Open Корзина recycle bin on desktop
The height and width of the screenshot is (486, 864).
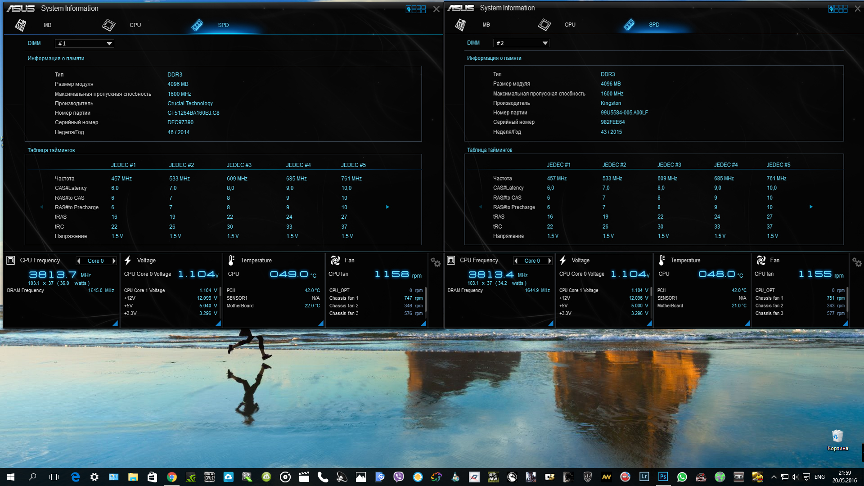pyautogui.click(x=837, y=436)
